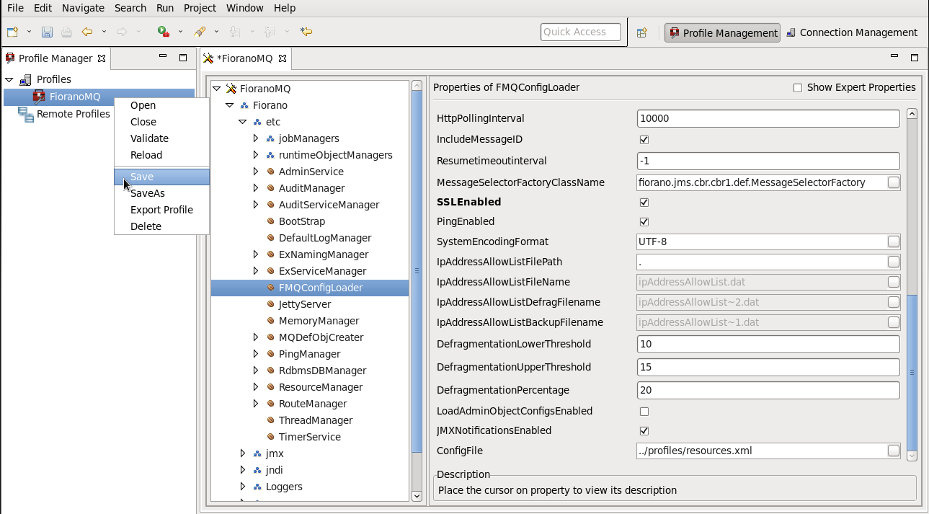The width and height of the screenshot is (929, 514).
Task: Click the Print icon in toolbar
Action: [x=66, y=32]
